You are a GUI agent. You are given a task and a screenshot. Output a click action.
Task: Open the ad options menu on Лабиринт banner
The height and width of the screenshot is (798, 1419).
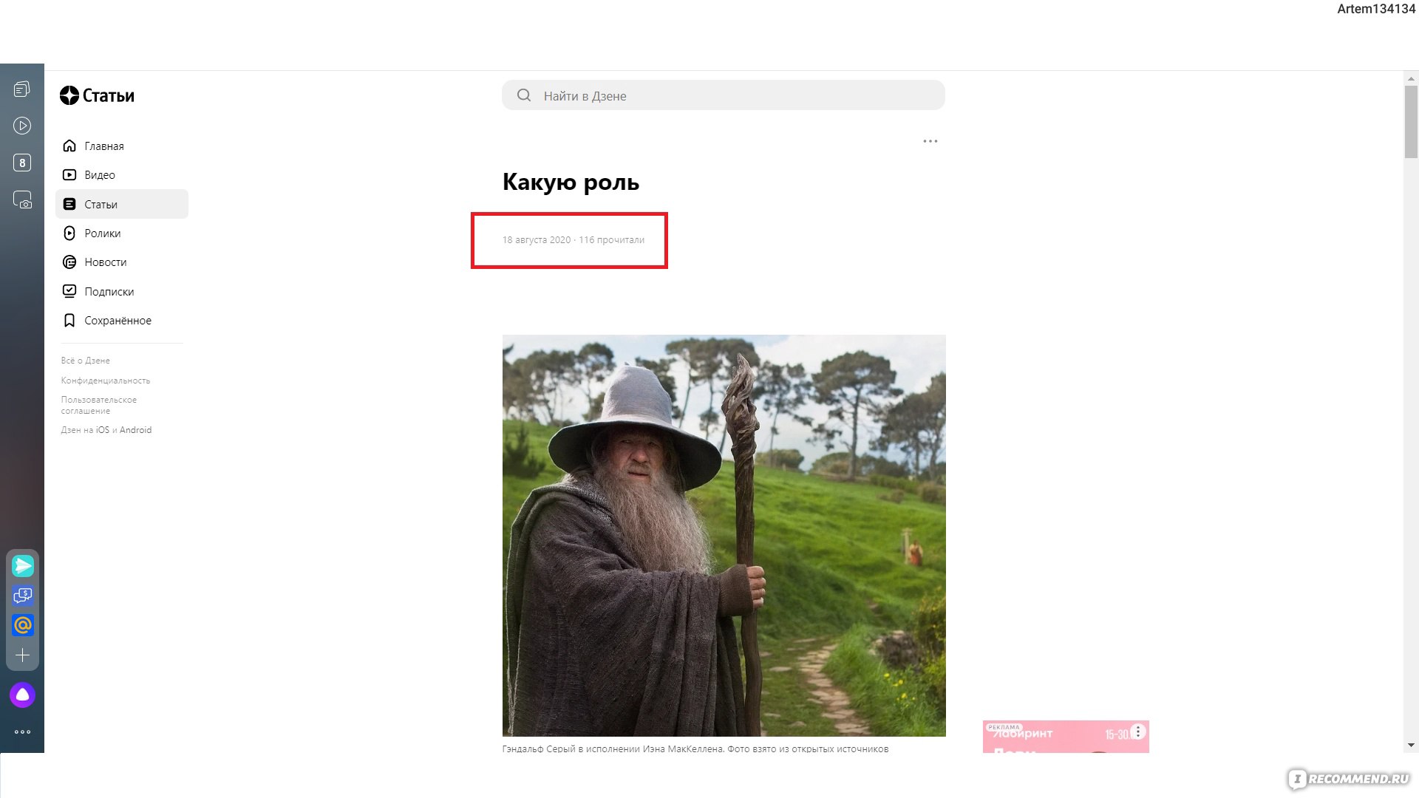click(x=1138, y=731)
